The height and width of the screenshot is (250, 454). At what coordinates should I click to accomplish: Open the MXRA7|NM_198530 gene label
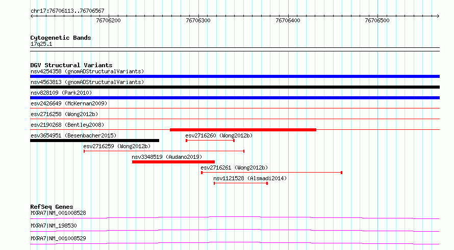point(54,226)
